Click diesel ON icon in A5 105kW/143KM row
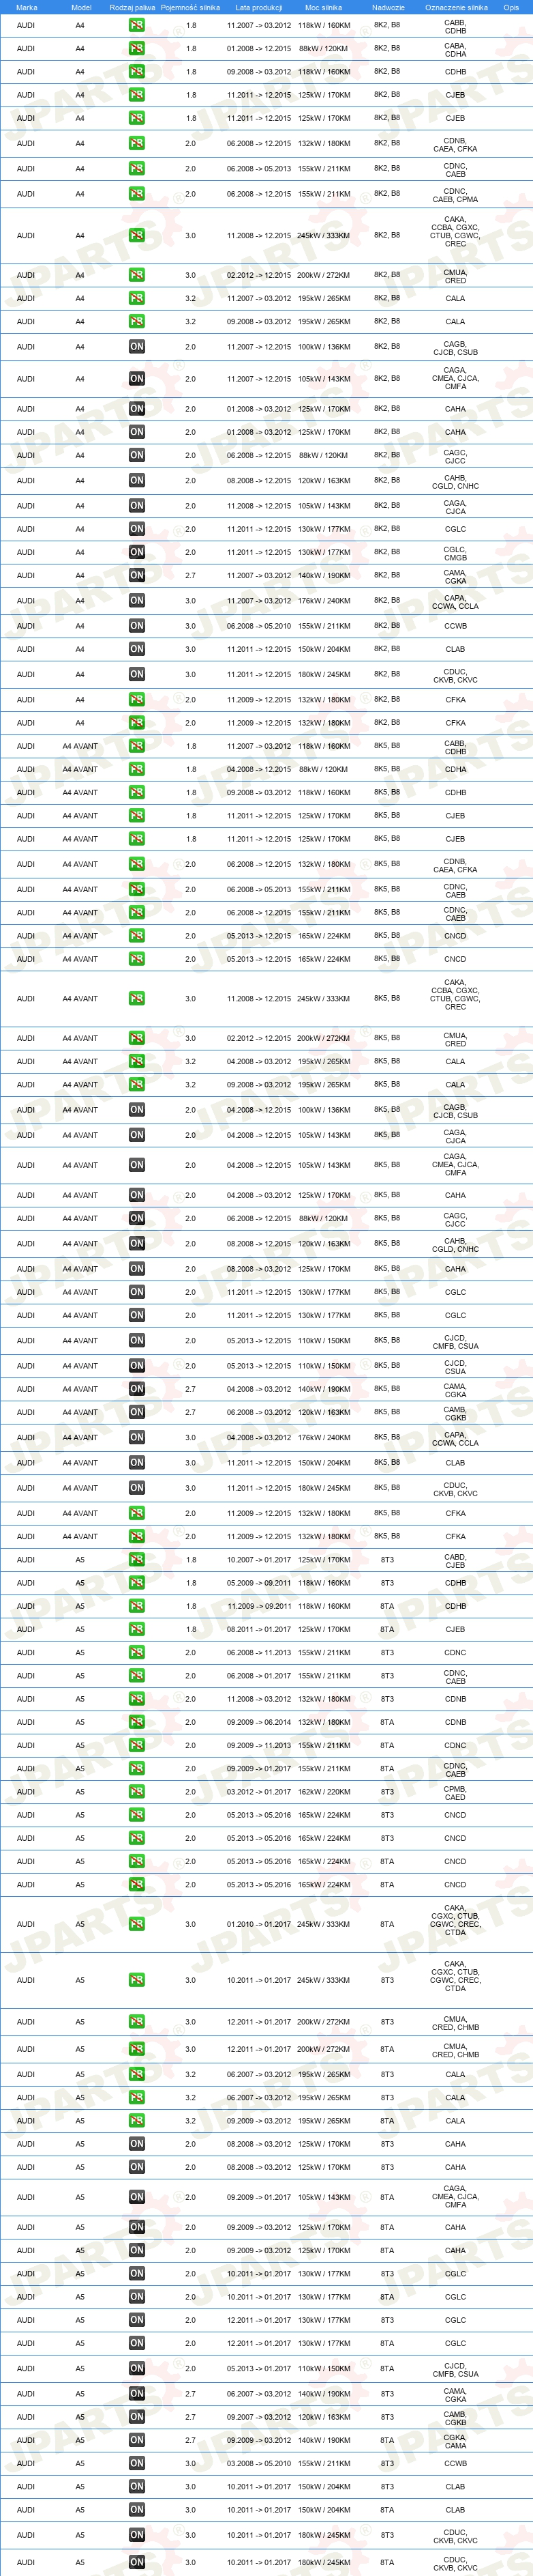 (137, 2197)
